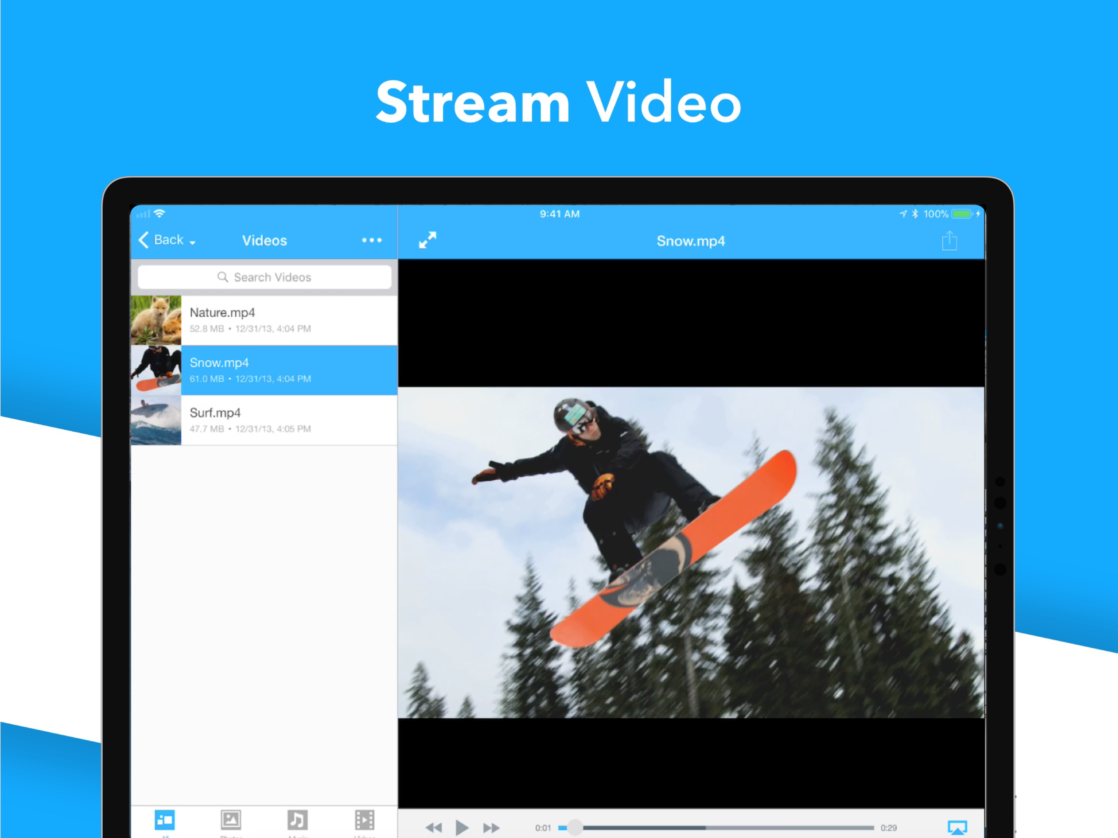Image resolution: width=1118 pixels, height=838 pixels.
Task: Click the video progress slider knob
Action: (x=575, y=827)
